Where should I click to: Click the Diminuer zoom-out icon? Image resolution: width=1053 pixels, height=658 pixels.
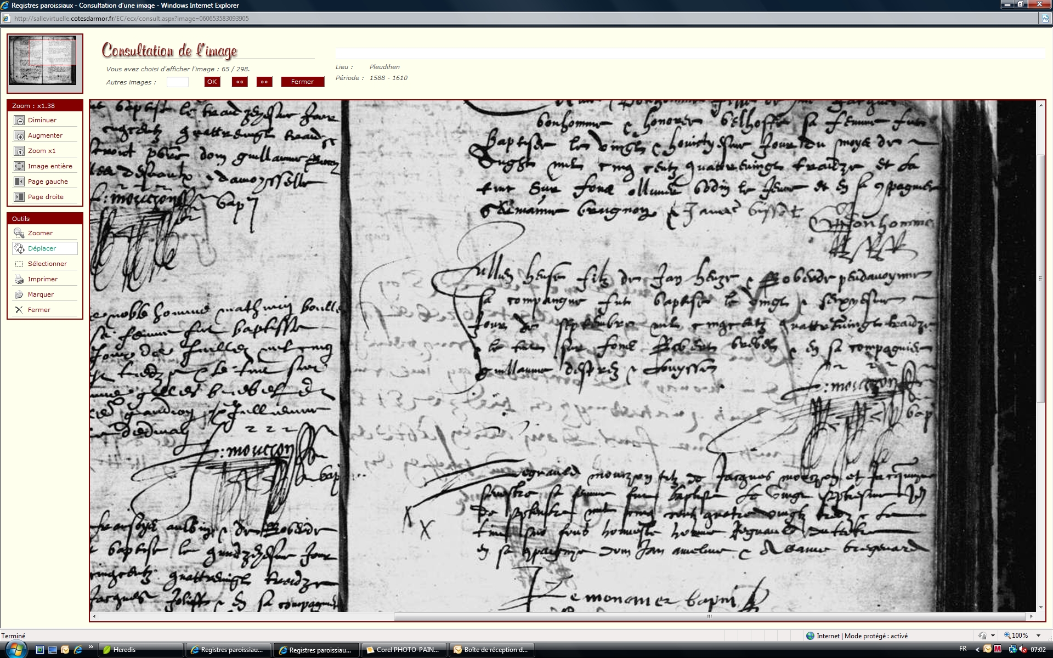tap(19, 120)
